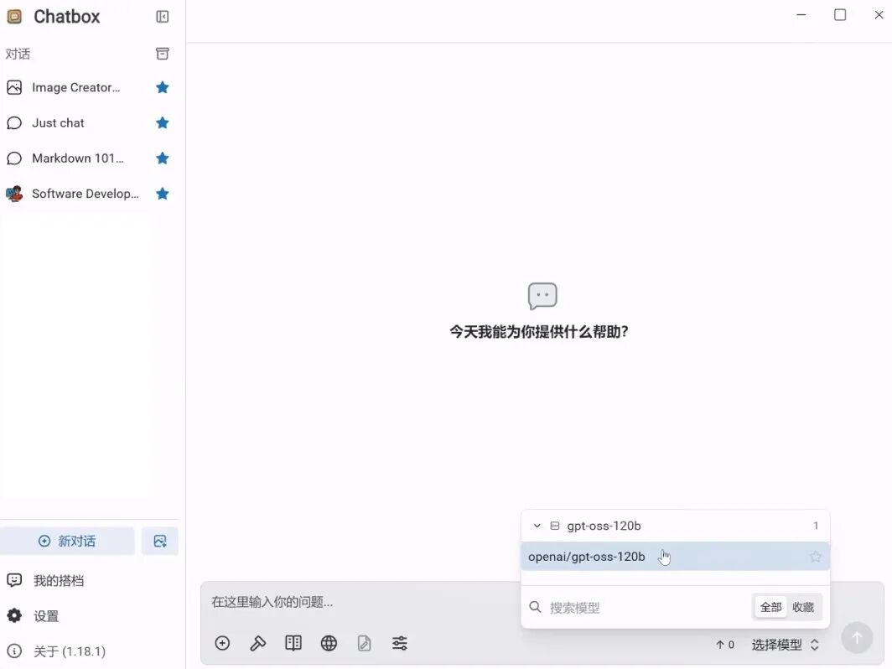Viewport: 892px width, 669px height.
Task: Select the 全部 filter tab
Action: point(770,607)
